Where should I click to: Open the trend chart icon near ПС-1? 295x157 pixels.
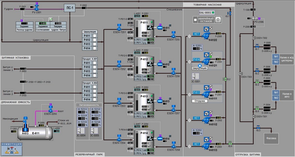point(51,19)
